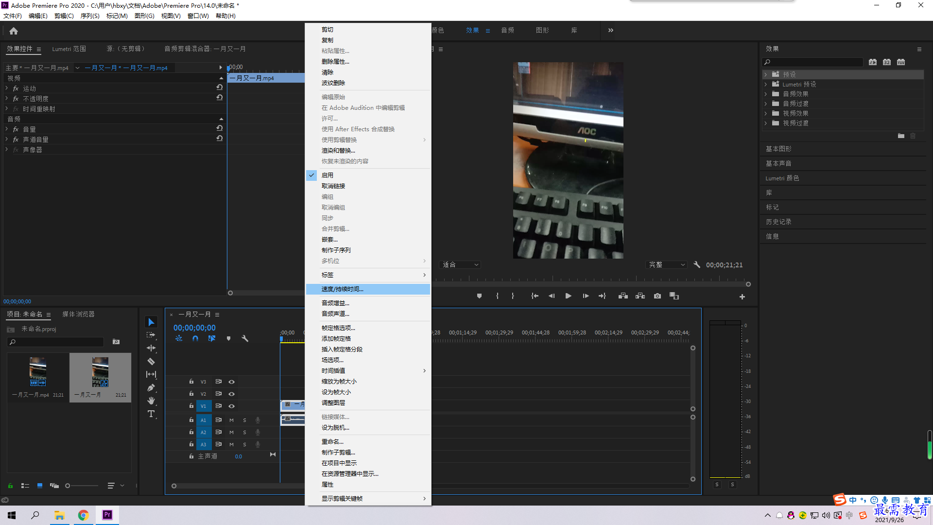
Task: Choose Nest in the context menu
Action: 368,240
